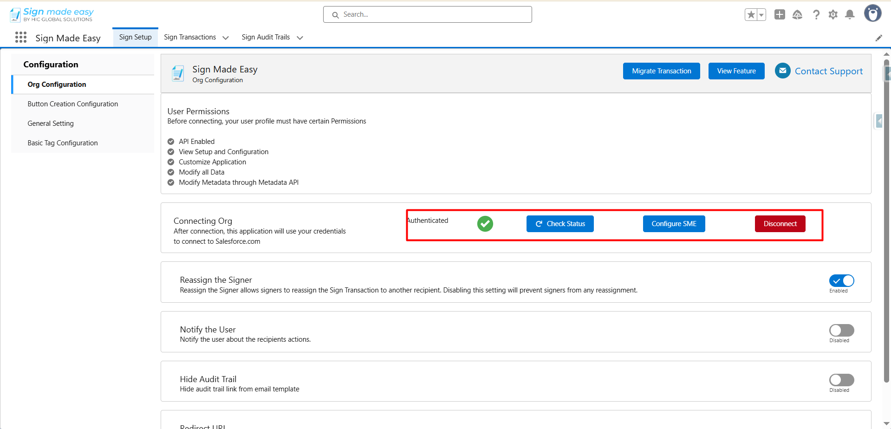891x429 pixels.
Task: Open the notifications bell icon
Action: click(850, 15)
